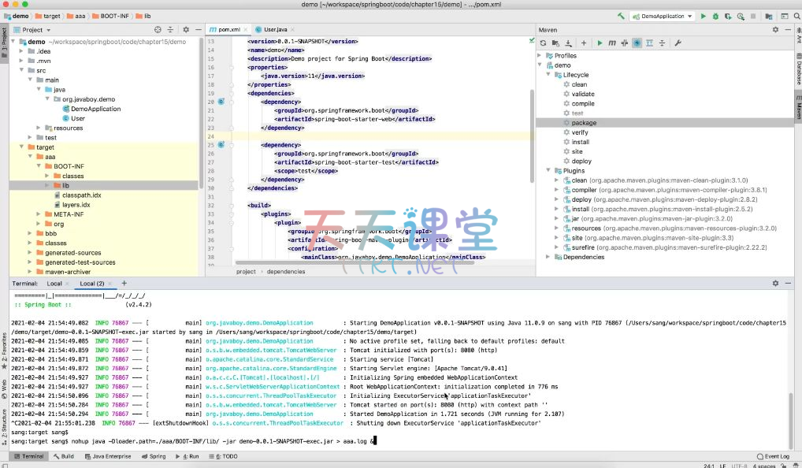Toggle Offline Mode in Maven toolbar
This screenshot has width=802, height=468.
point(625,43)
